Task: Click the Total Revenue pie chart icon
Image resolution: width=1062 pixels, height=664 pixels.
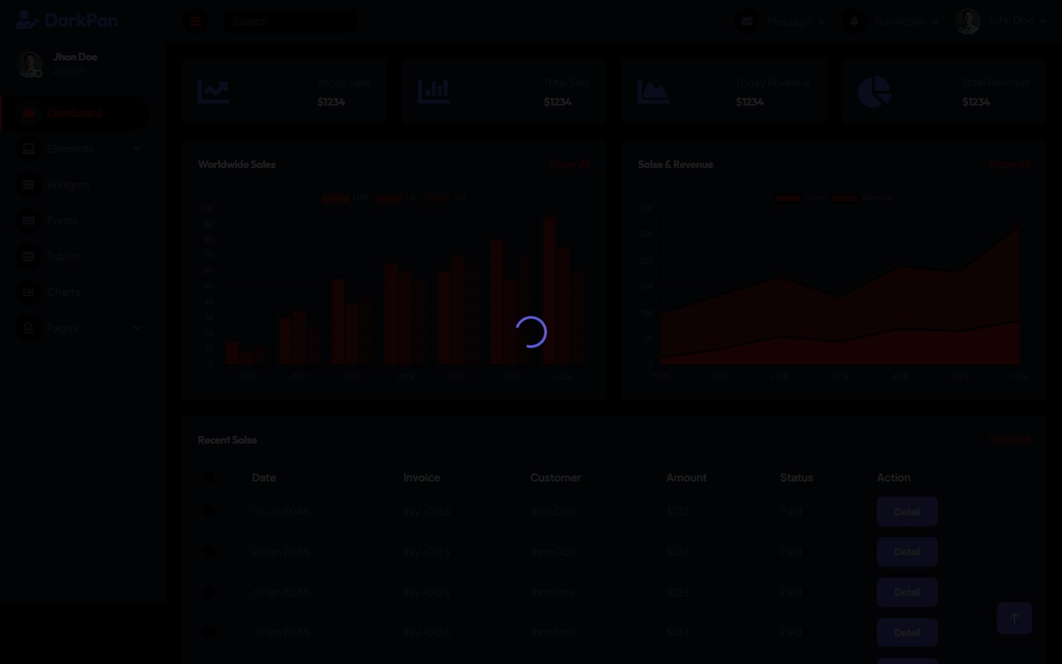Action: (874, 92)
